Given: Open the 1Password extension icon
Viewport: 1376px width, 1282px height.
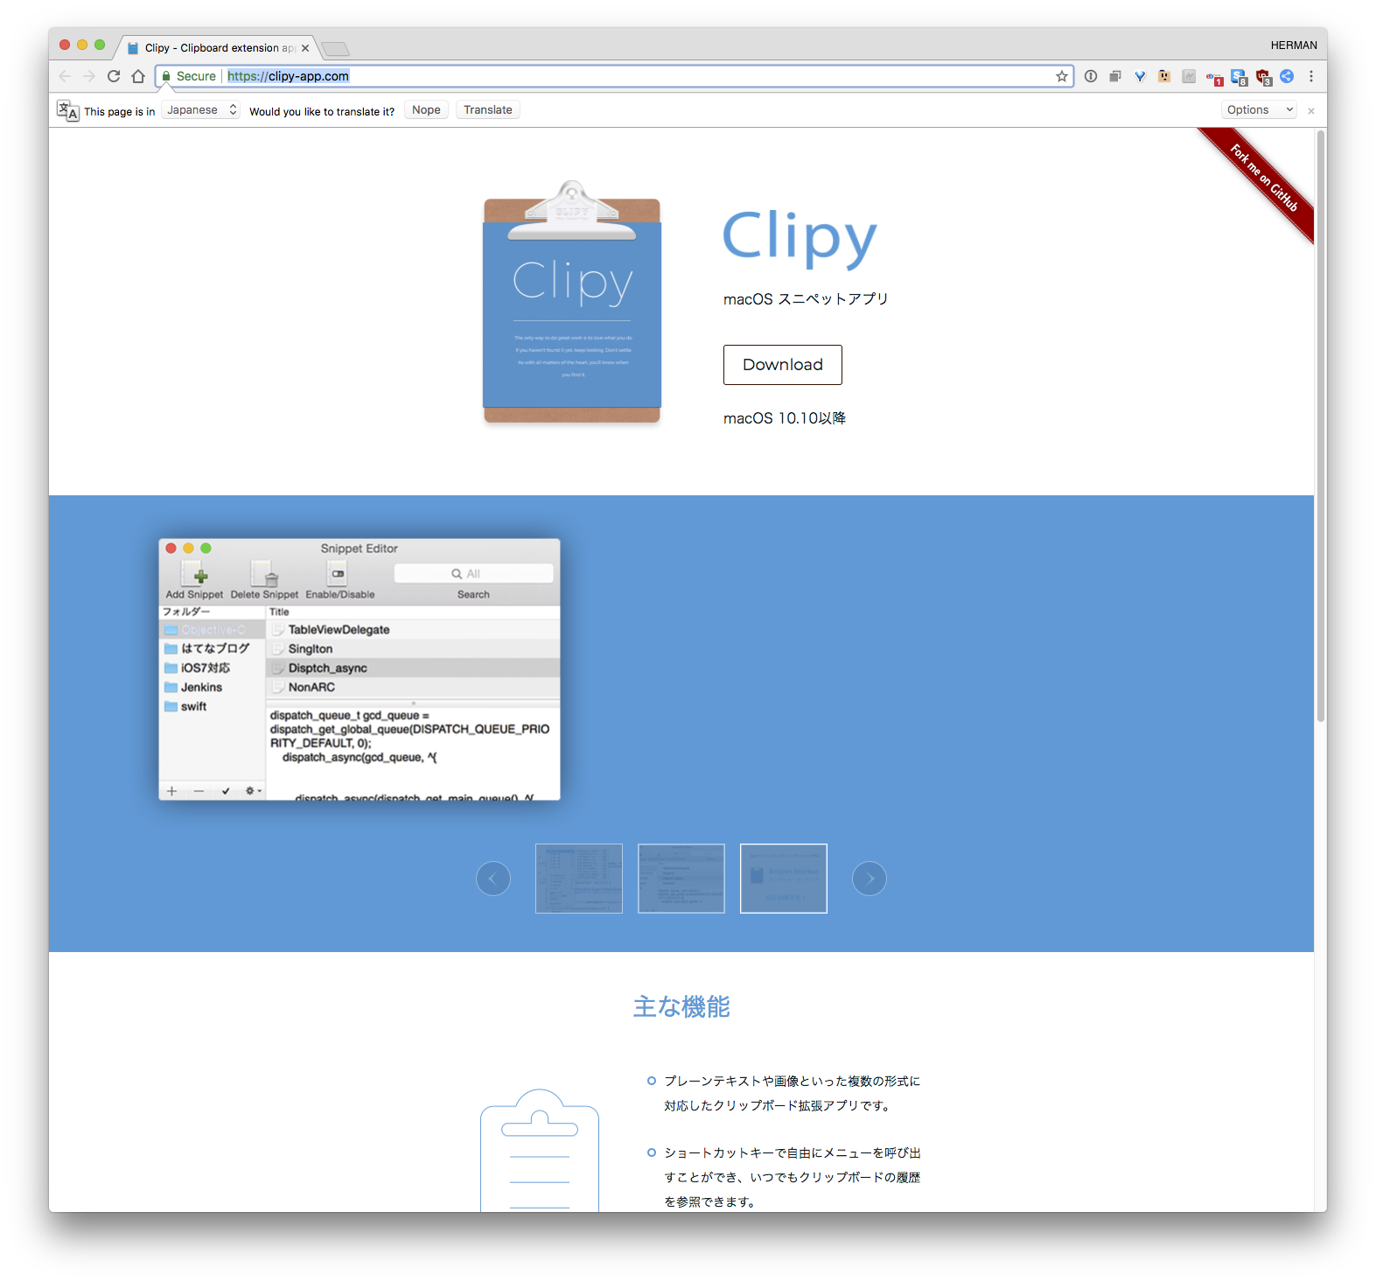Looking at the screenshot, I should [x=1091, y=76].
